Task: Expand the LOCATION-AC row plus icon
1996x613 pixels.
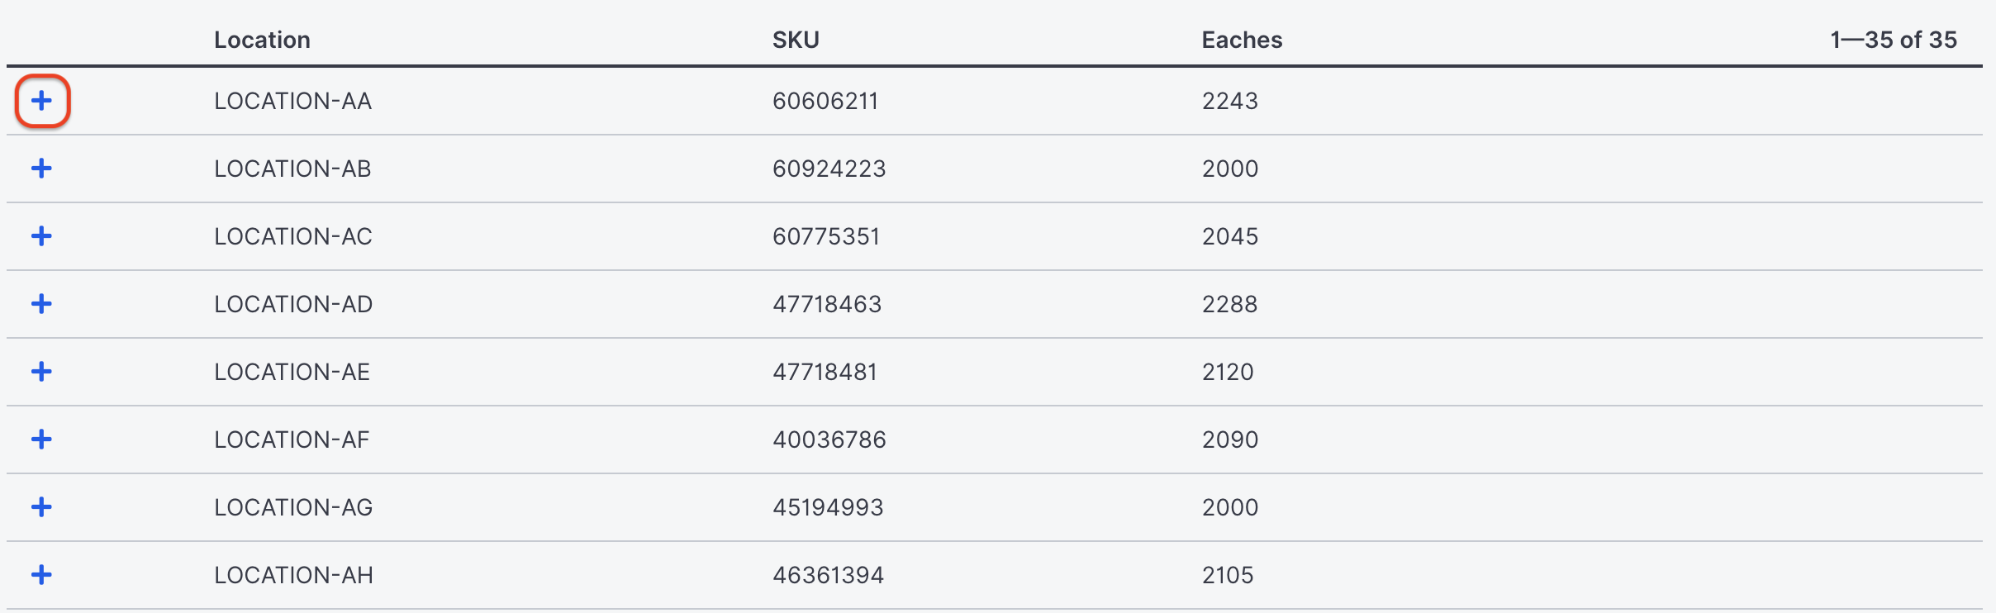Action: (x=41, y=236)
